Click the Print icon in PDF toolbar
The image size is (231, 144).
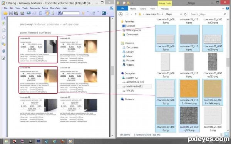(22, 13)
